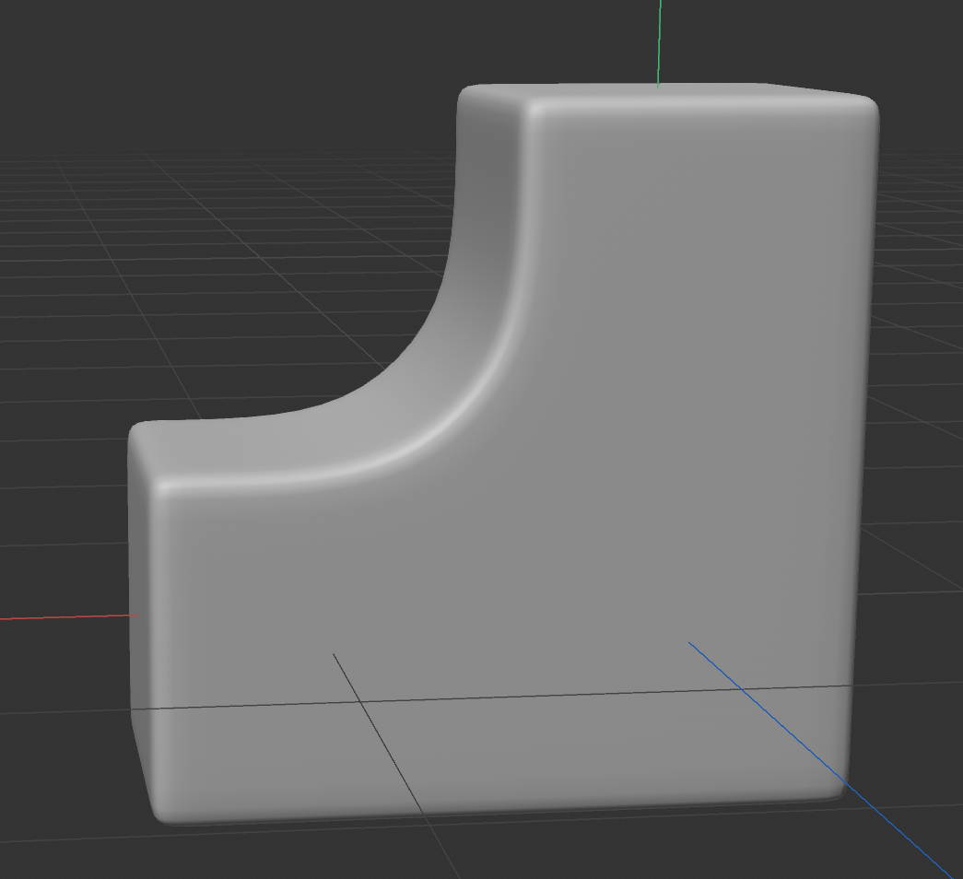Click the horizontal black line crossing the front face
This screenshot has width=963, height=879.
[x=553, y=696]
